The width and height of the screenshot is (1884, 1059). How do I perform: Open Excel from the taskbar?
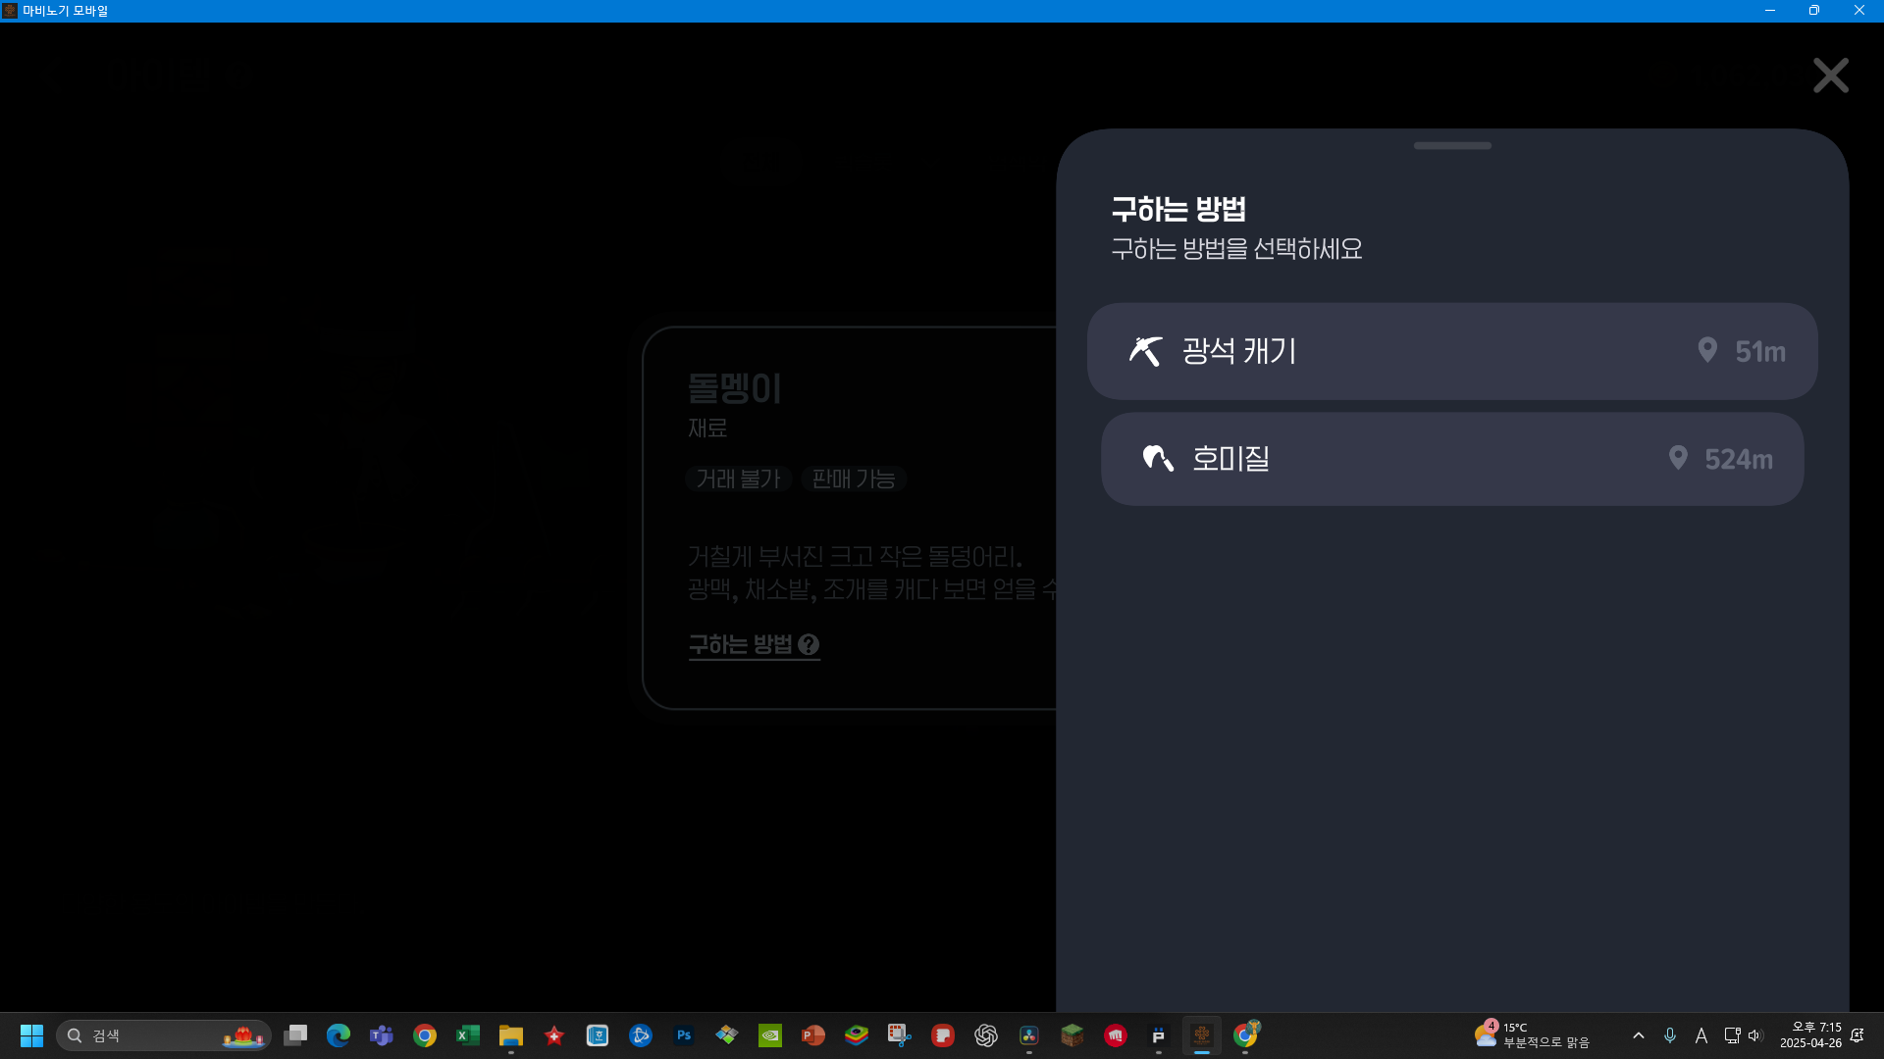[468, 1035]
